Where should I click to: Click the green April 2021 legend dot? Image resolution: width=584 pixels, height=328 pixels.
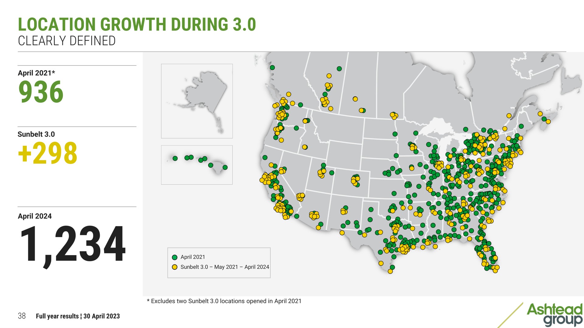(175, 257)
